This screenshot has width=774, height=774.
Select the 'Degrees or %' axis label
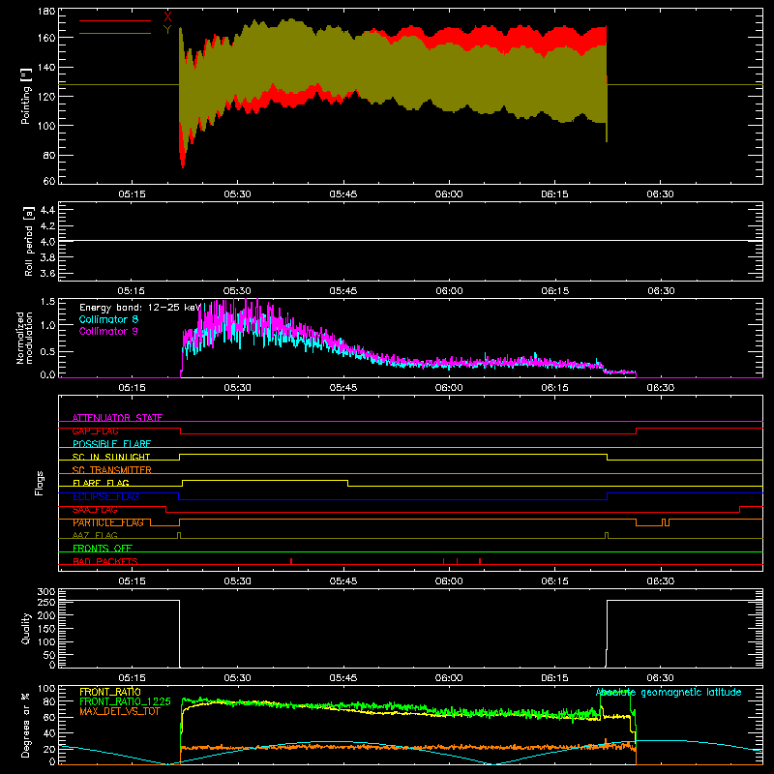click(x=26, y=725)
